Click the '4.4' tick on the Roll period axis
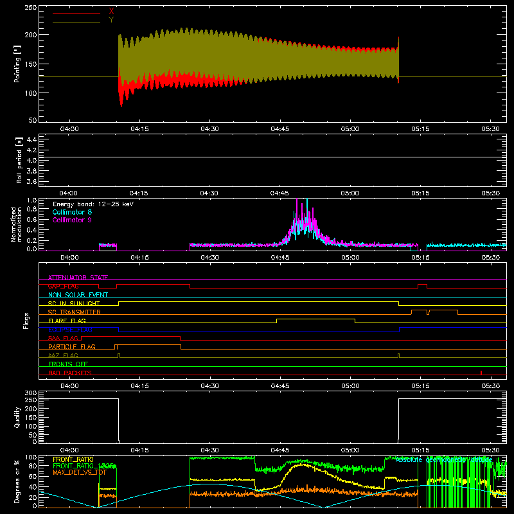The image size is (514, 514). (x=31, y=139)
